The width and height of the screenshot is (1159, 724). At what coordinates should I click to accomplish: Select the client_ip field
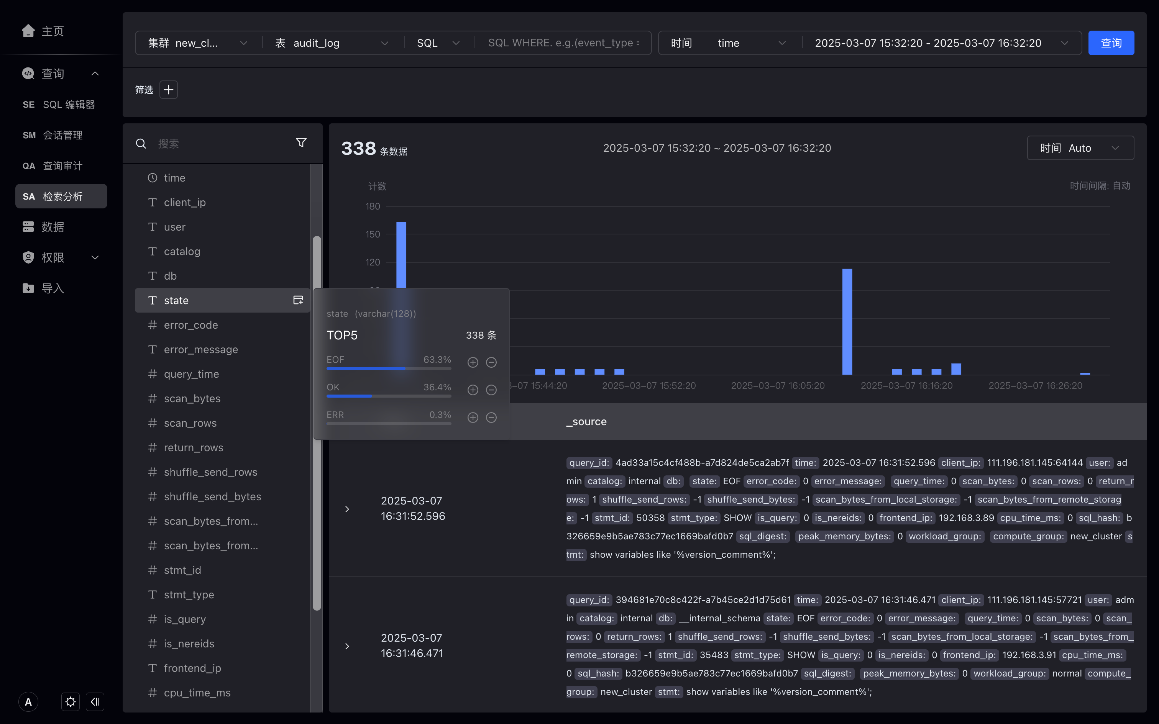pyautogui.click(x=223, y=202)
